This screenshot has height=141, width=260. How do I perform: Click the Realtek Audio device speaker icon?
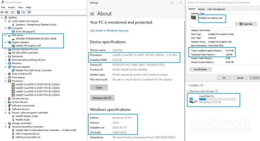pyautogui.click(x=13, y=120)
